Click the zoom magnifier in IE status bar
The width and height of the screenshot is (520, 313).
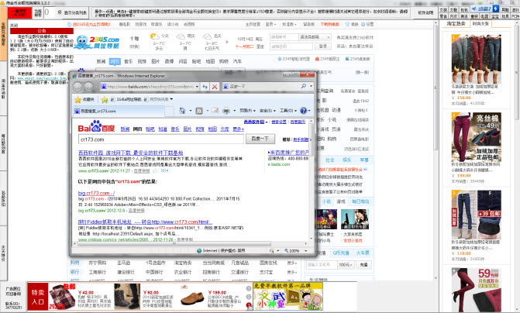coord(287,251)
